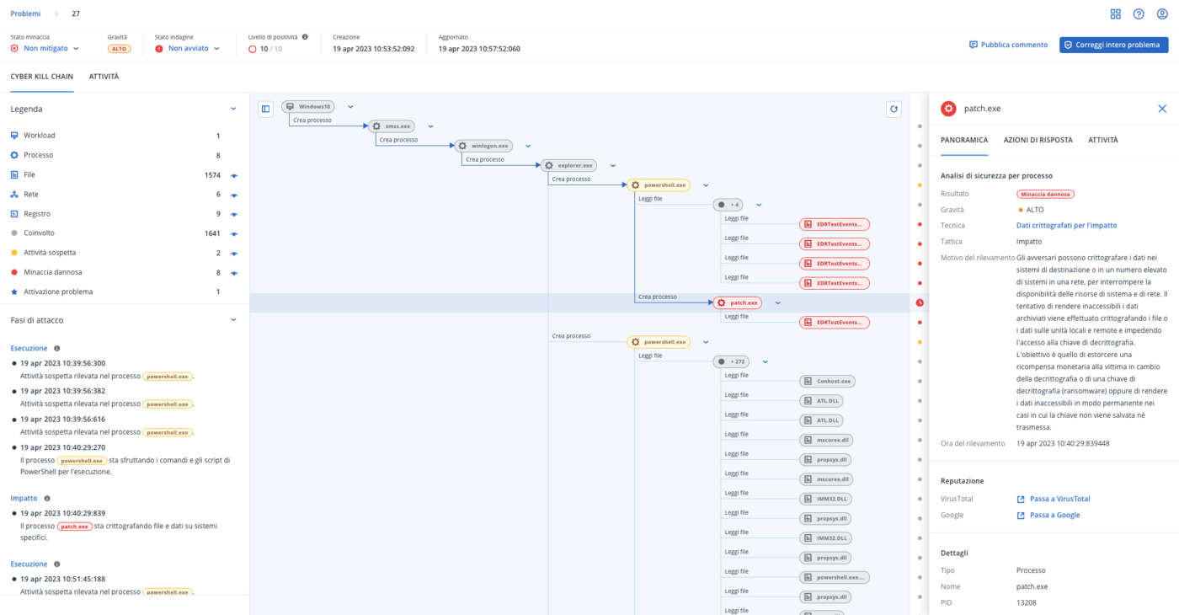
Task: Toggle visibility of Minaccia dannosa items
Action: pos(235,273)
